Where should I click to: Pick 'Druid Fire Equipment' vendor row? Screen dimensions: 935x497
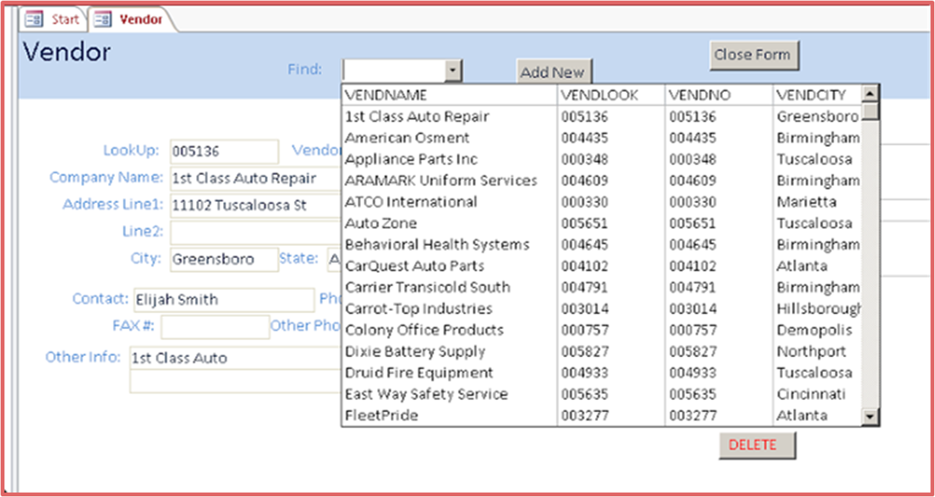(601, 372)
